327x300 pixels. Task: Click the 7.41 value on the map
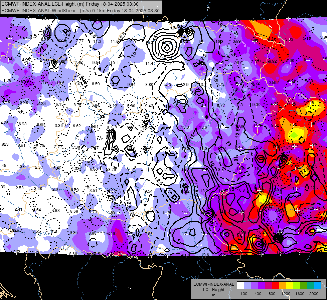[55, 232]
